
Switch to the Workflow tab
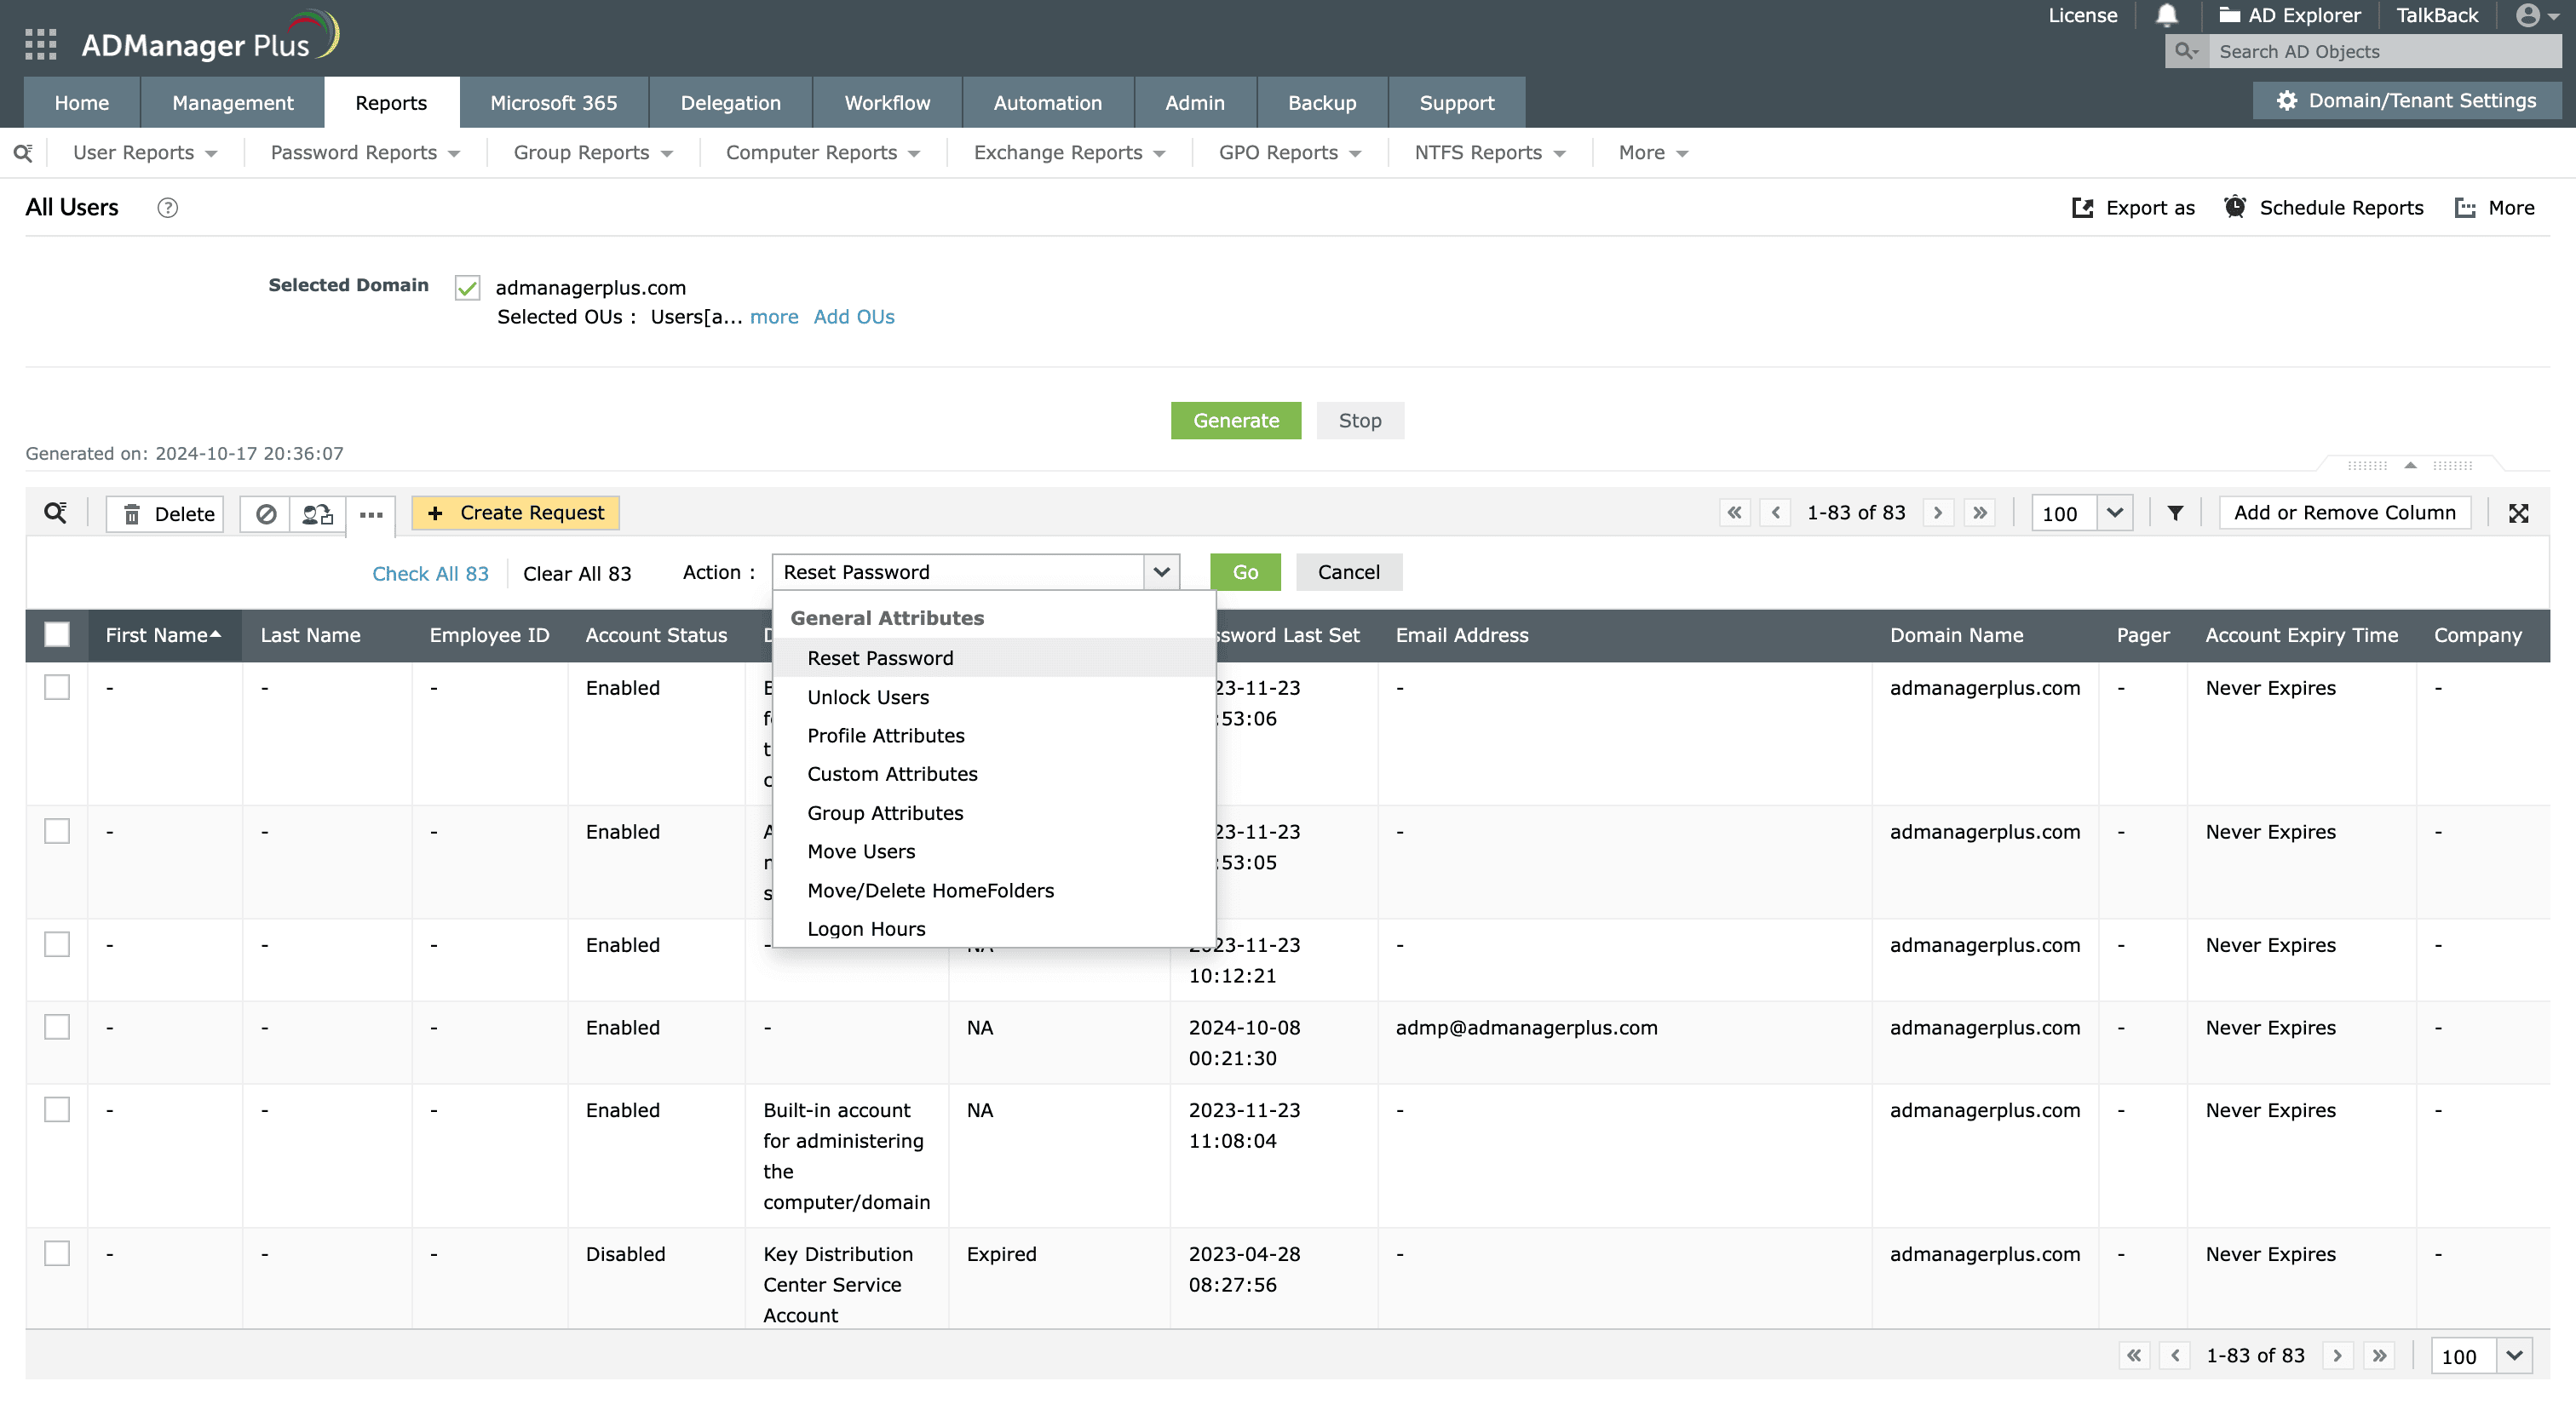(886, 102)
